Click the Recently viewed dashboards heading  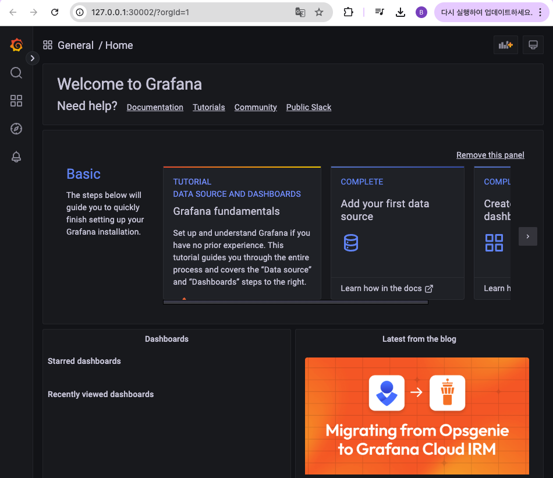tap(101, 394)
